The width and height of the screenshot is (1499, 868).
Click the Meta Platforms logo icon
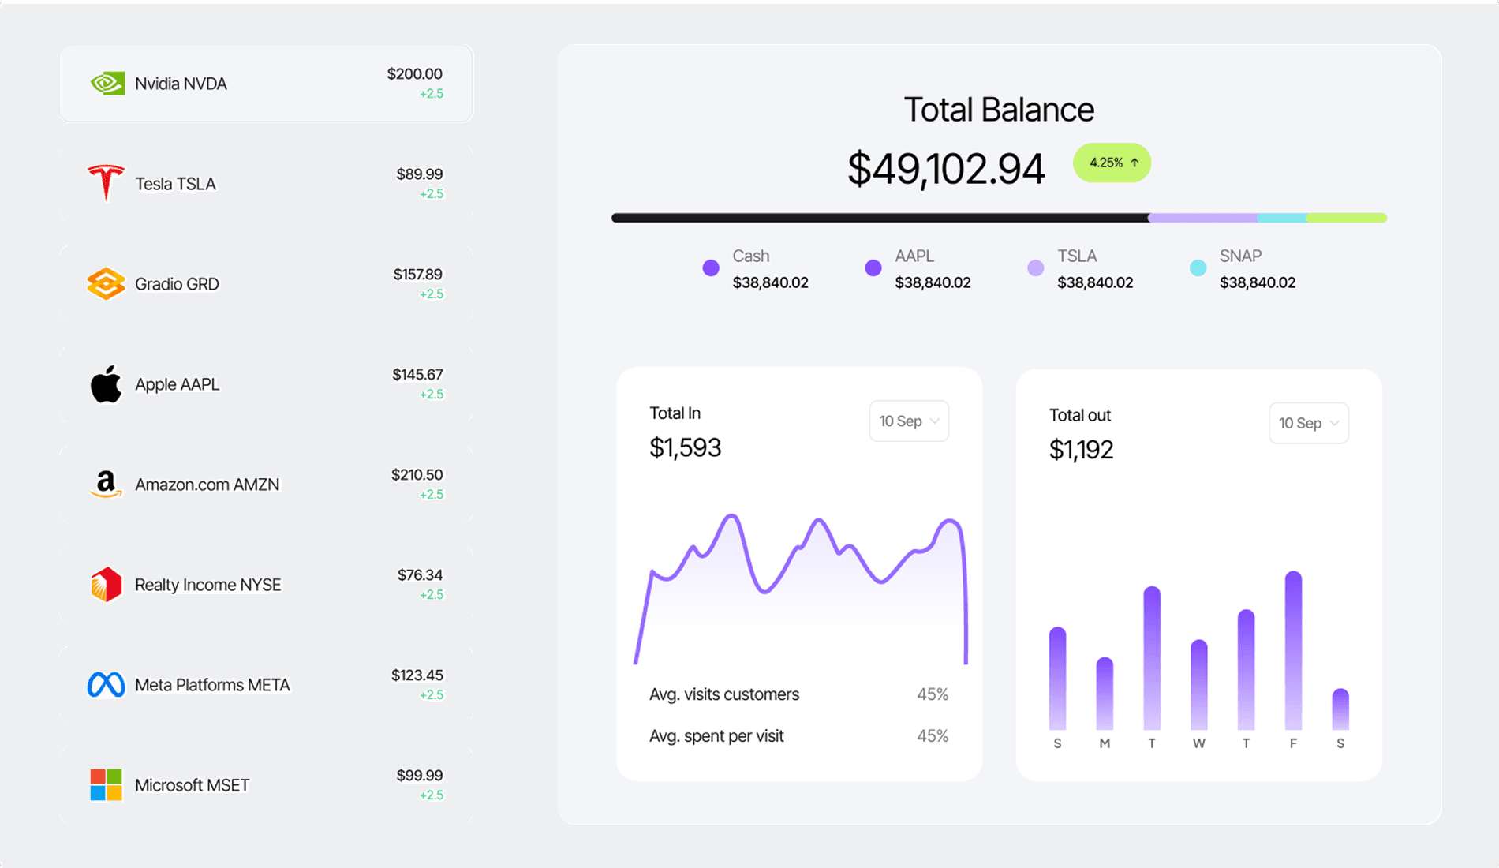[x=105, y=685]
